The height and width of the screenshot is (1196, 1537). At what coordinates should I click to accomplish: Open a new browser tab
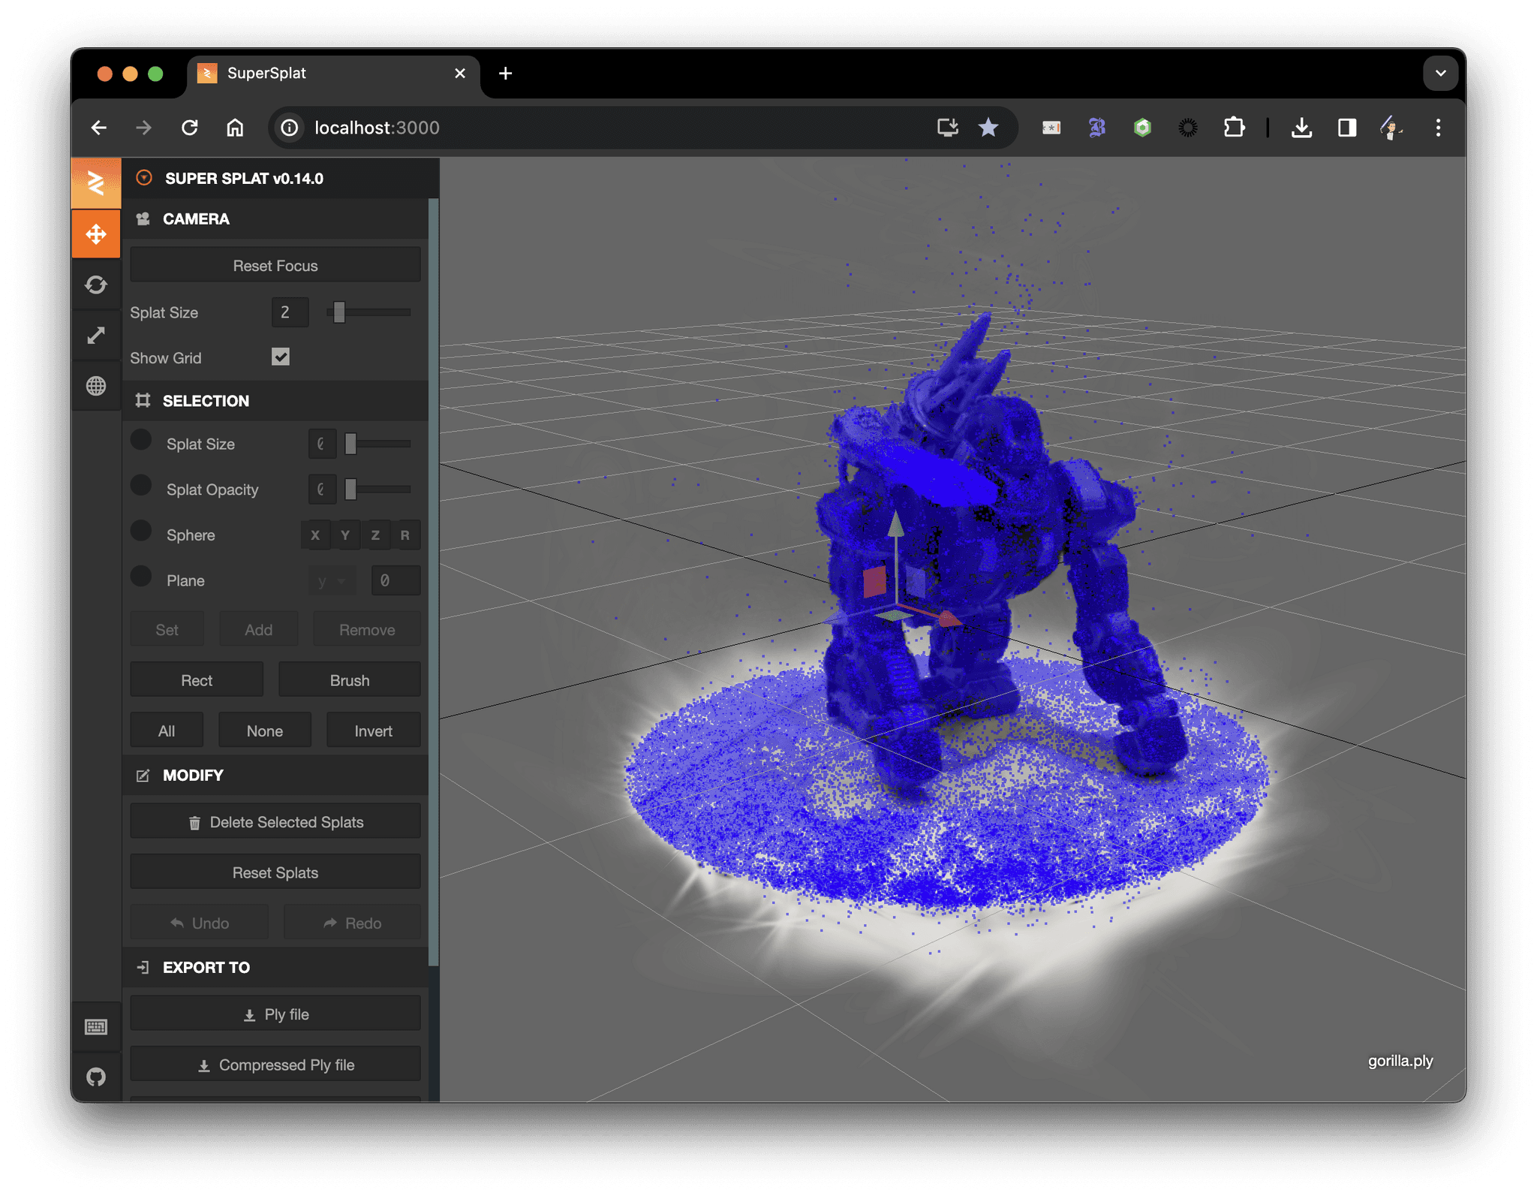(x=506, y=74)
